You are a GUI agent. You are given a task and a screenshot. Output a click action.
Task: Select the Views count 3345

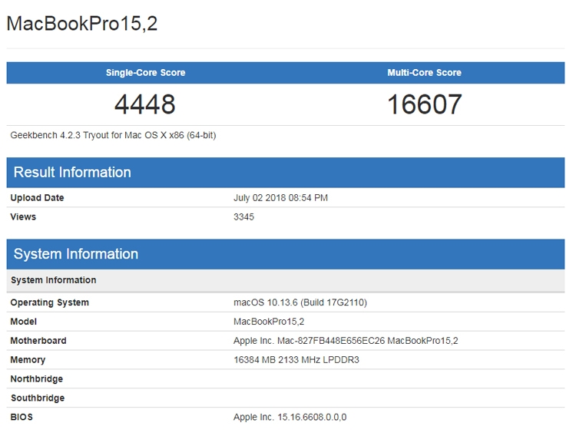[244, 217]
